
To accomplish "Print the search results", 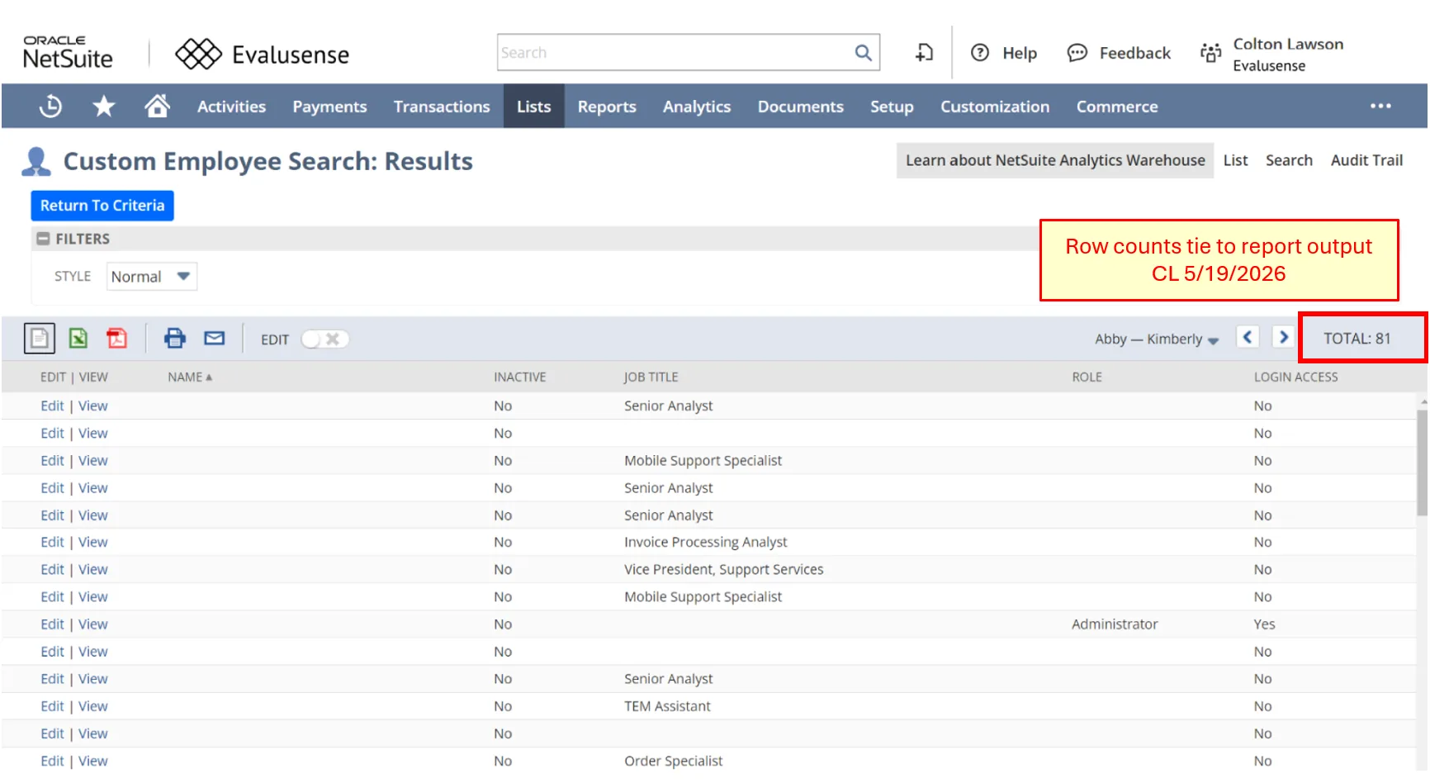I will click(x=175, y=339).
